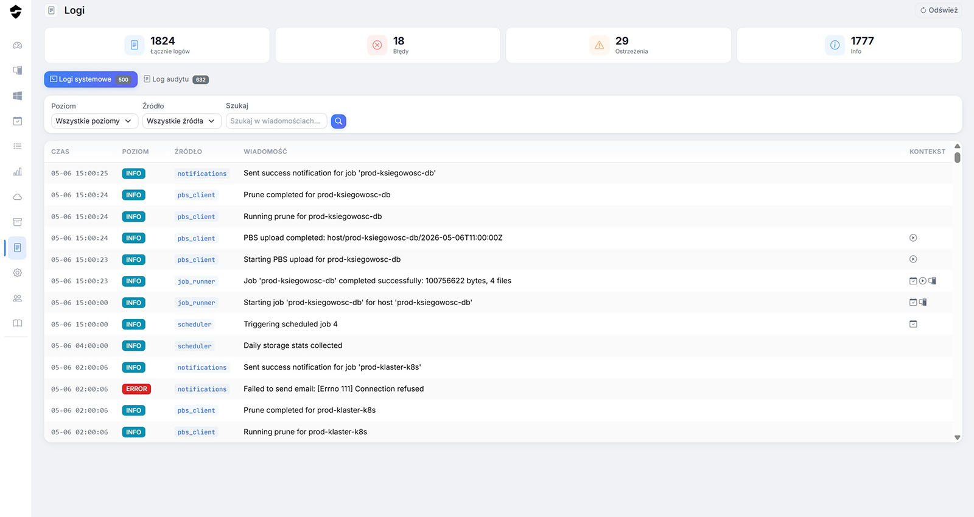
Task: Click the 'notifications' source on the ERROR row
Action: click(202, 389)
